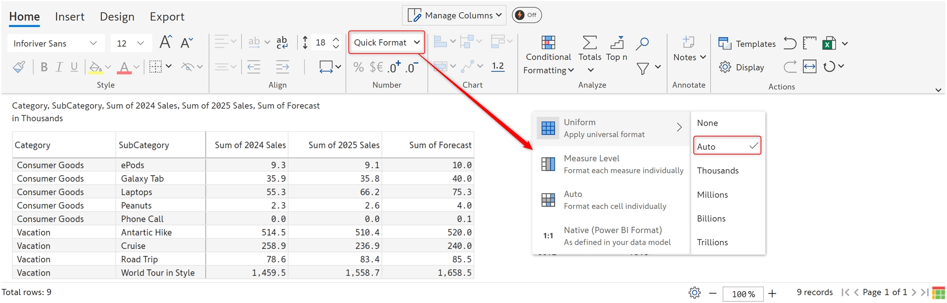Image resolution: width=947 pixels, height=303 pixels.
Task: Click the format painter icon
Action: coord(19,67)
